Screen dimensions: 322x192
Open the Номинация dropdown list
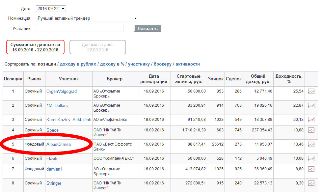coord(87,18)
